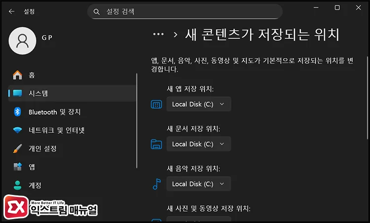This screenshot has width=370, height=223.
Task: Click the personalization paintbrush icon
Action: tap(17, 148)
